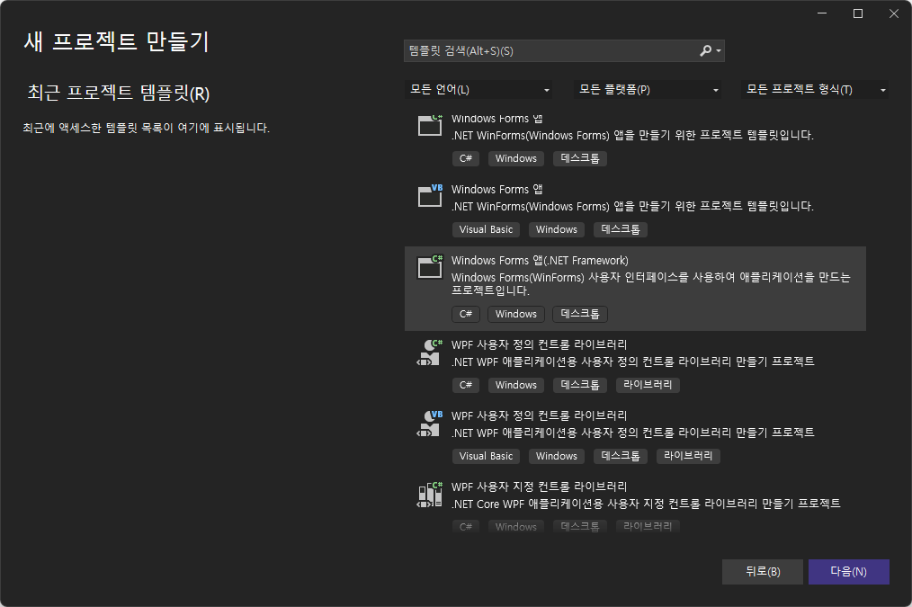Open the 모든 프로젝트 형식(T) dropdown
912x607 pixels.
click(814, 90)
